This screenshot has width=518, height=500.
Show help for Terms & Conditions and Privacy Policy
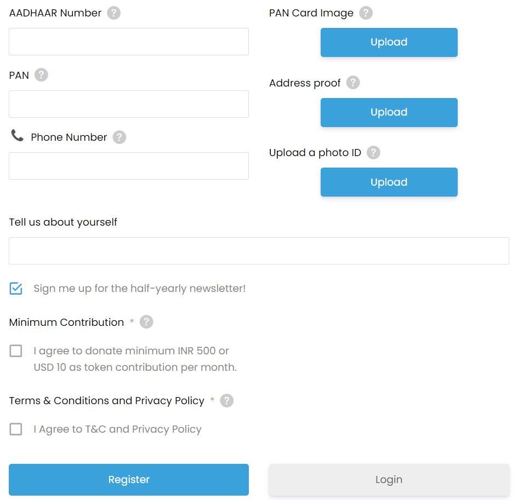point(227,401)
